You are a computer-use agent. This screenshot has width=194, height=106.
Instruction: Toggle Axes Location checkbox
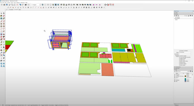pyautogui.click(x=180, y=65)
